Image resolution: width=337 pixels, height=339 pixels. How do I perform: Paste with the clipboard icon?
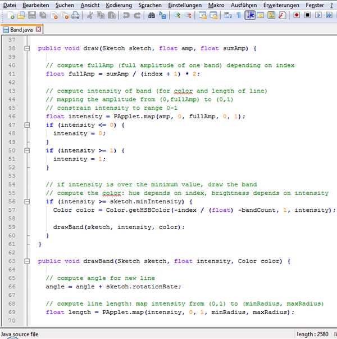112,15
